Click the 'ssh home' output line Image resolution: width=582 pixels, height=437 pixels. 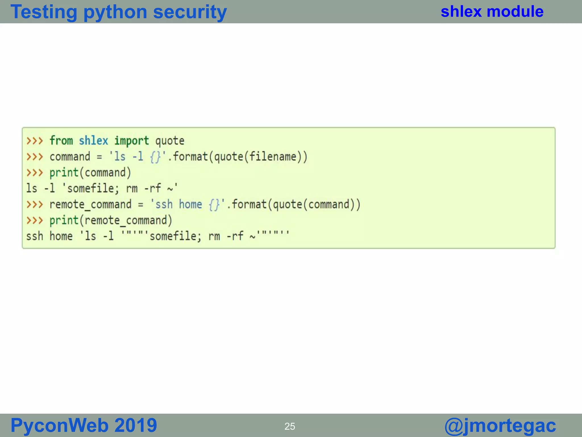click(x=158, y=236)
